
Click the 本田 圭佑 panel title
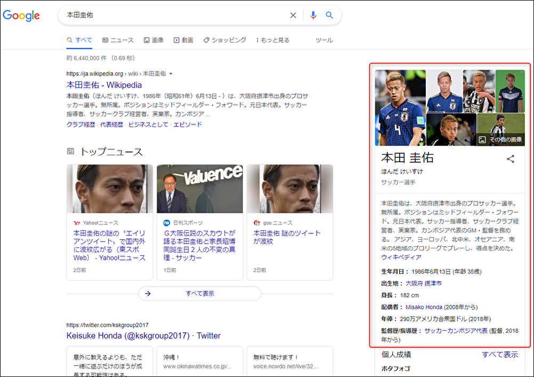point(407,158)
